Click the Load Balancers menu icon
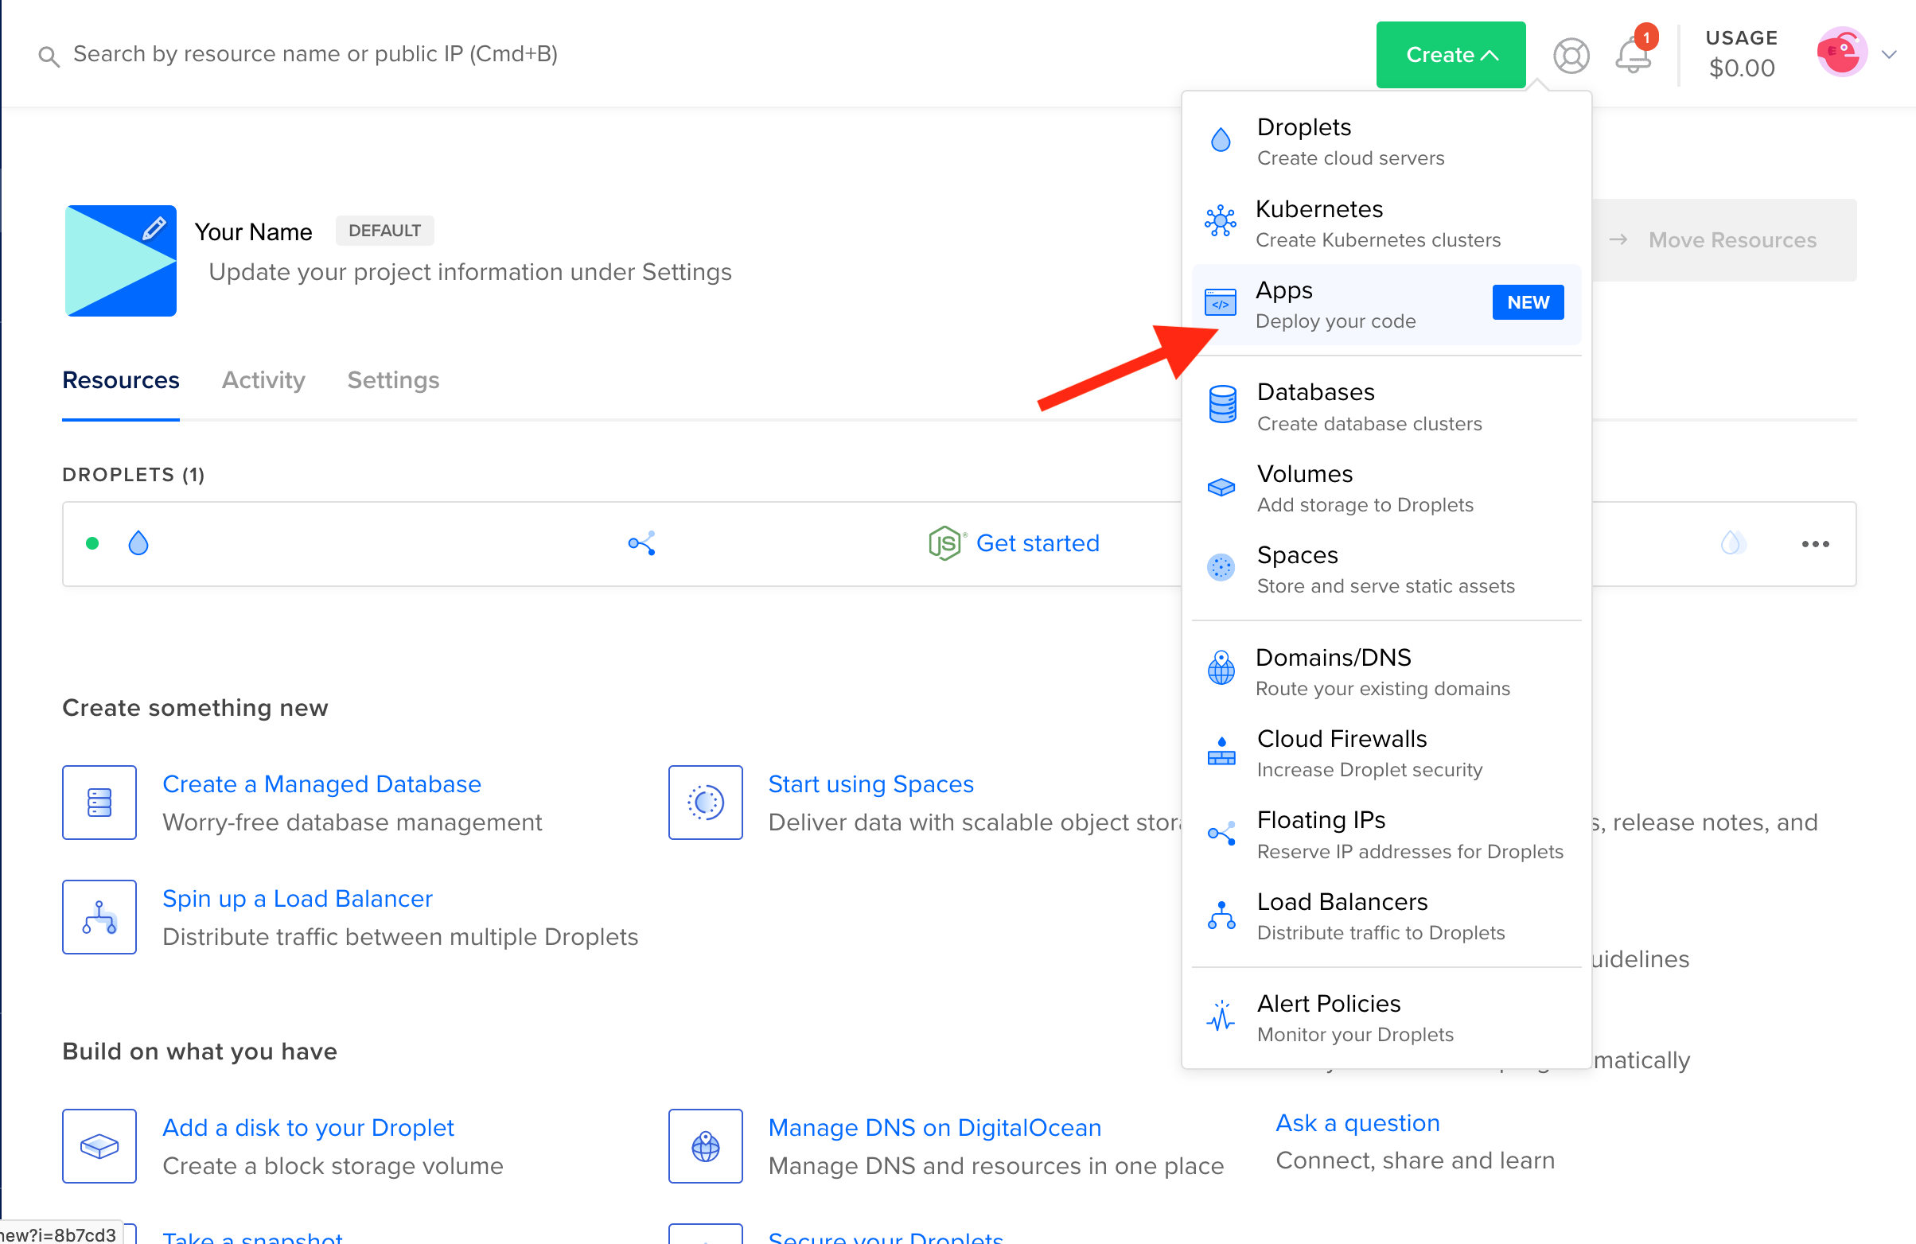1916x1244 pixels. 1221,916
